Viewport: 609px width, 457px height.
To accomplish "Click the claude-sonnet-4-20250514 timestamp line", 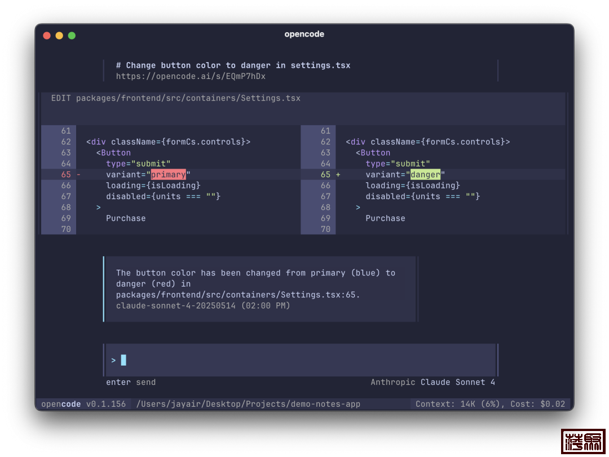I will point(203,306).
